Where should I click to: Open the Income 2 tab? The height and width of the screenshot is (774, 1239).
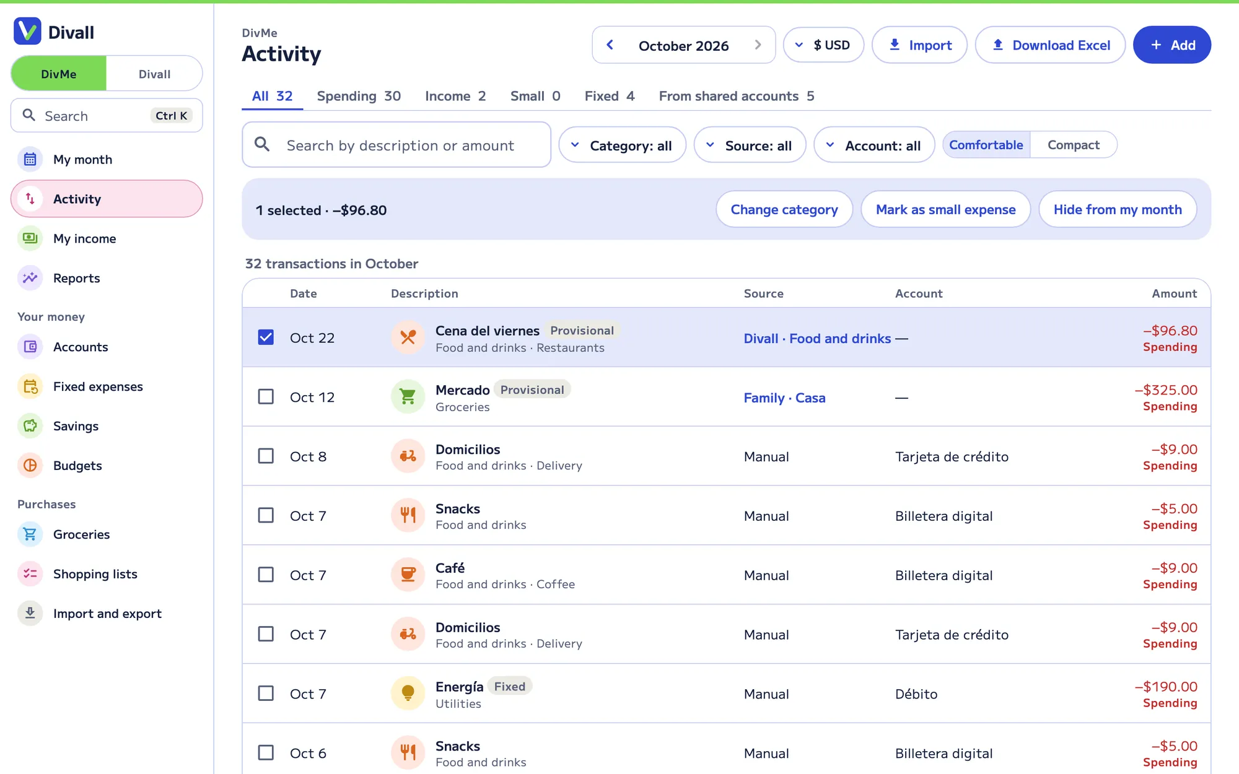pos(455,96)
